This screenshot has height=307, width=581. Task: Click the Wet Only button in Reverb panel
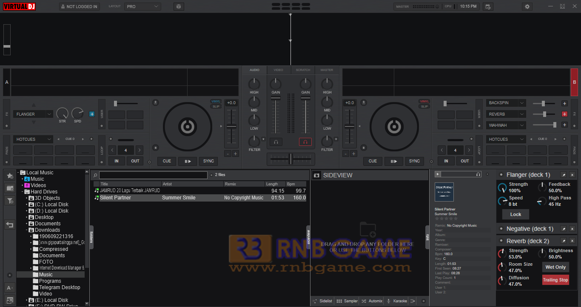tap(555, 267)
